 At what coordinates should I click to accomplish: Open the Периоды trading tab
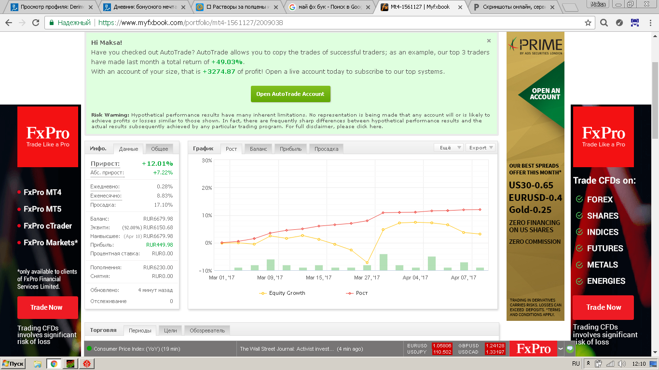click(140, 330)
